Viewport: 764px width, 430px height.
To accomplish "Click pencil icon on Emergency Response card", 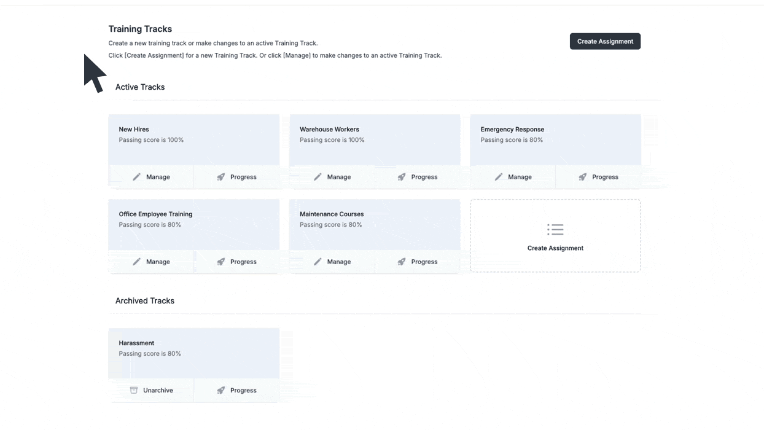I will [x=499, y=177].
